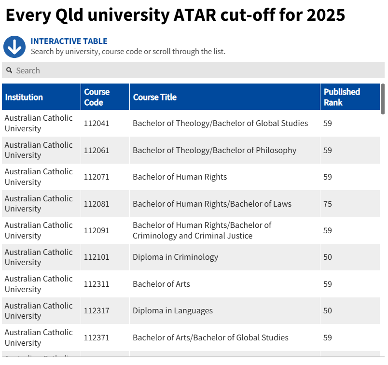Click the 'Search by university' instruction text

(x=128, y=52)
